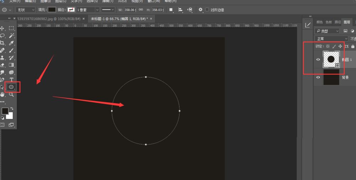The image size is (356, 180).
Task: Open the collapsed properties panel icon
Action: tap(308, 25)
